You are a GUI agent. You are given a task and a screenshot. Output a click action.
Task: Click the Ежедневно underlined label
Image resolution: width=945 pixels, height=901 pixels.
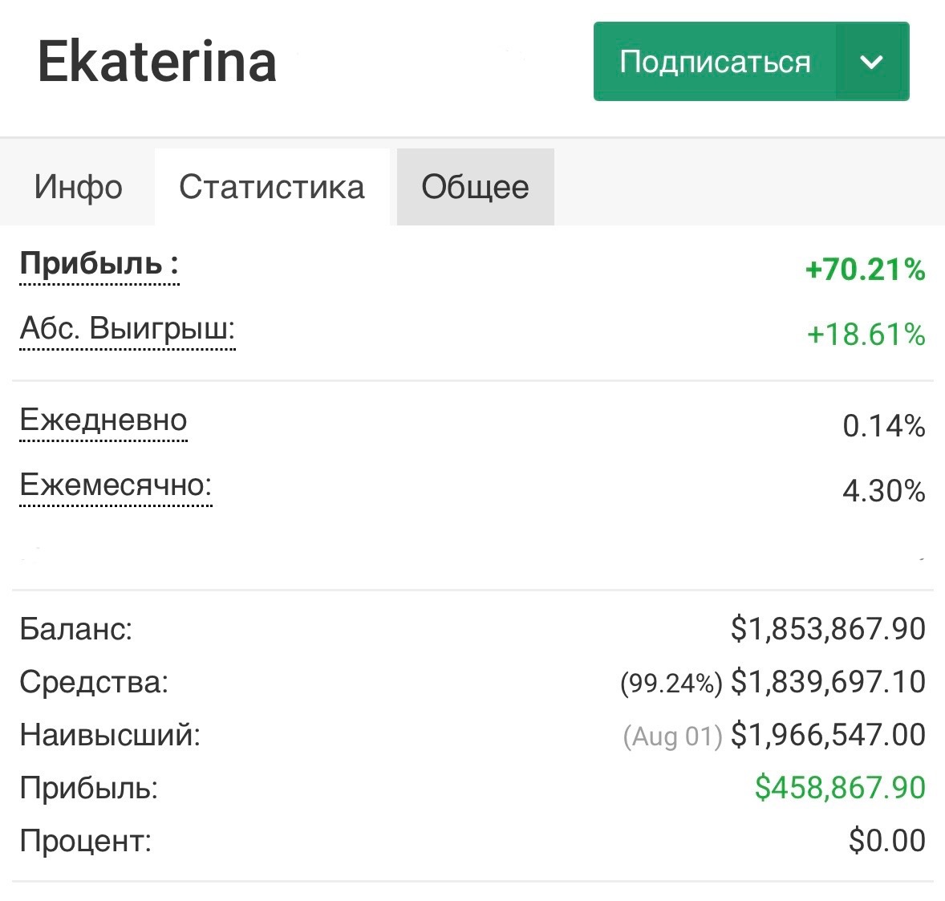103,420
